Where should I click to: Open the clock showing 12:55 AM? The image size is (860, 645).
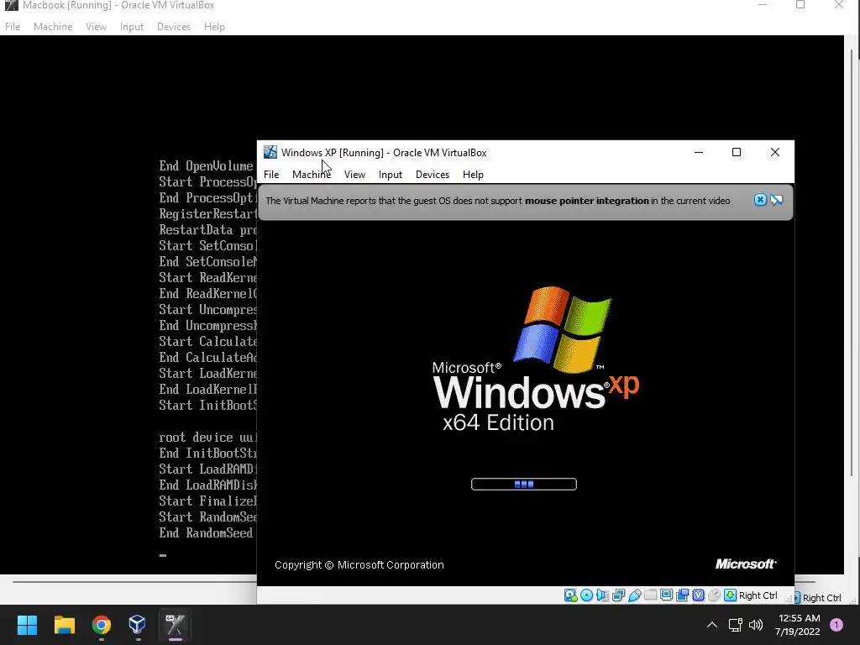click(x=798, y=625)
